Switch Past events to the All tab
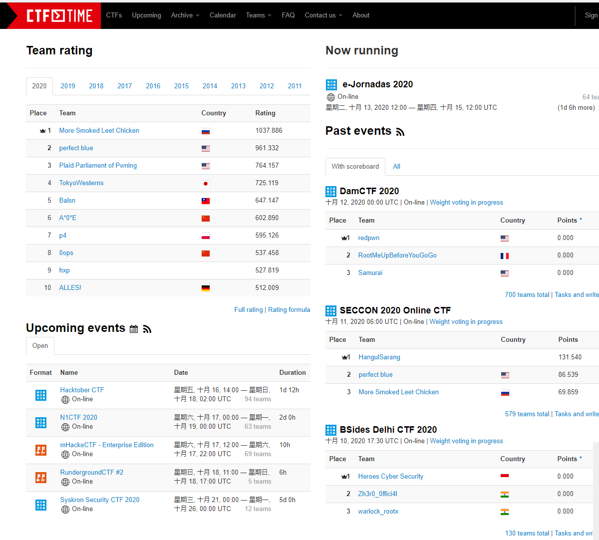 (396, 167)
